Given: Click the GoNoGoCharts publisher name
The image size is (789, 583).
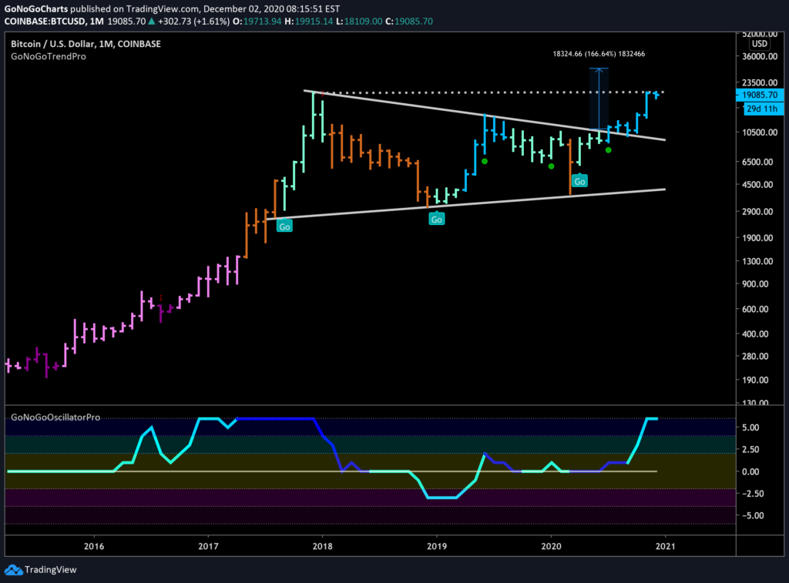Looking at the screenshot, I should point(35,8).
